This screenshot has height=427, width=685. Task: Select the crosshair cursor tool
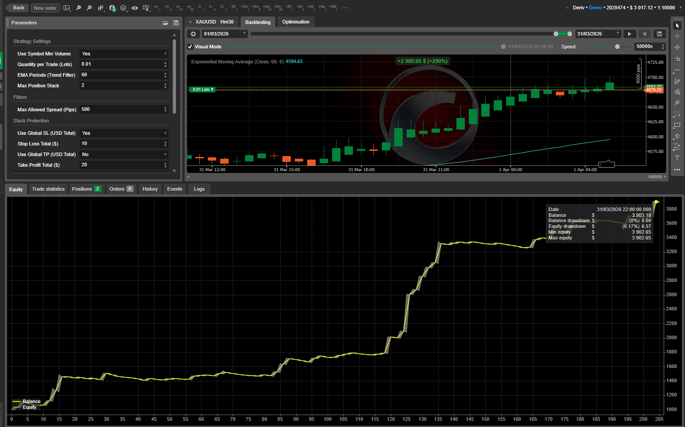click(677, 36)
